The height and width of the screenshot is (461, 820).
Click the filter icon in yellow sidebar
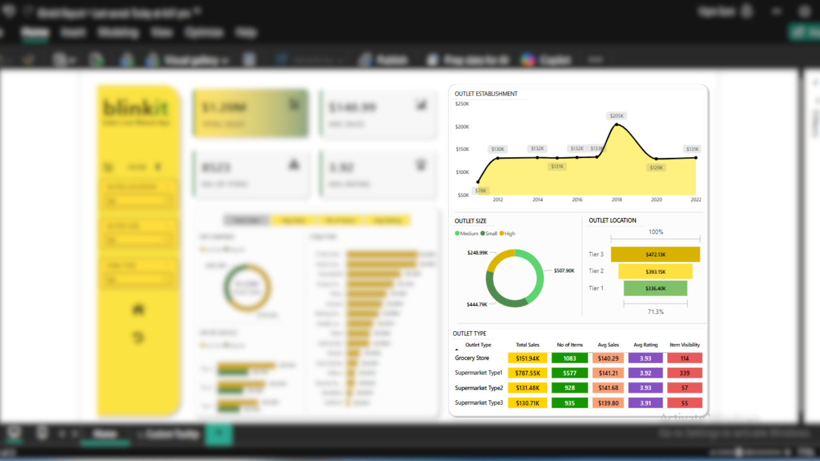tap(108, 167)
